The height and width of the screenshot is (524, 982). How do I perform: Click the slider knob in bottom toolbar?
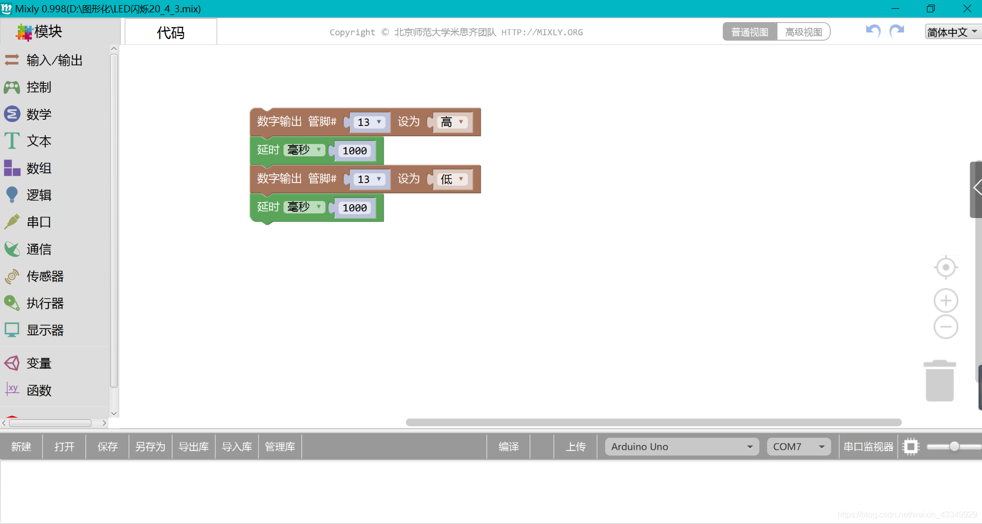[954, 446]
